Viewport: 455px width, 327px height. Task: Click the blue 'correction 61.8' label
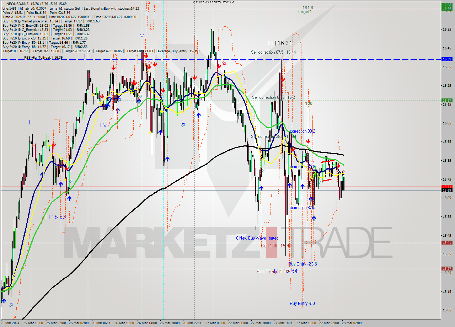[302, 167]
